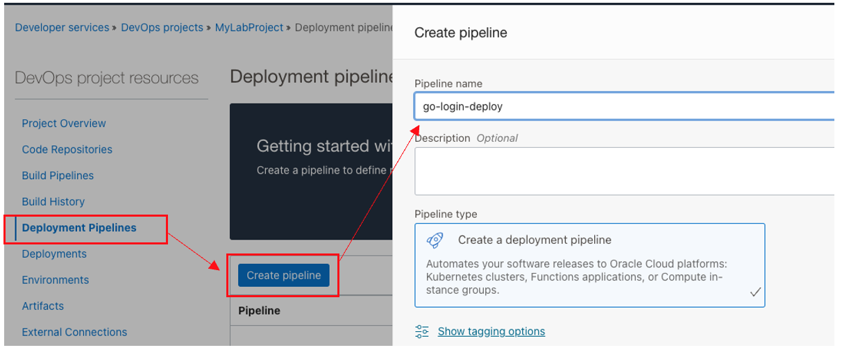Focus the Description text area

(623, 171)
